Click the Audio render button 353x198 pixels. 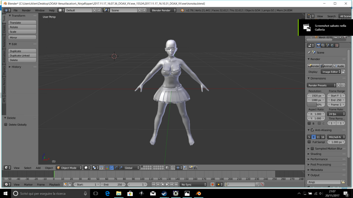[339, 66]
